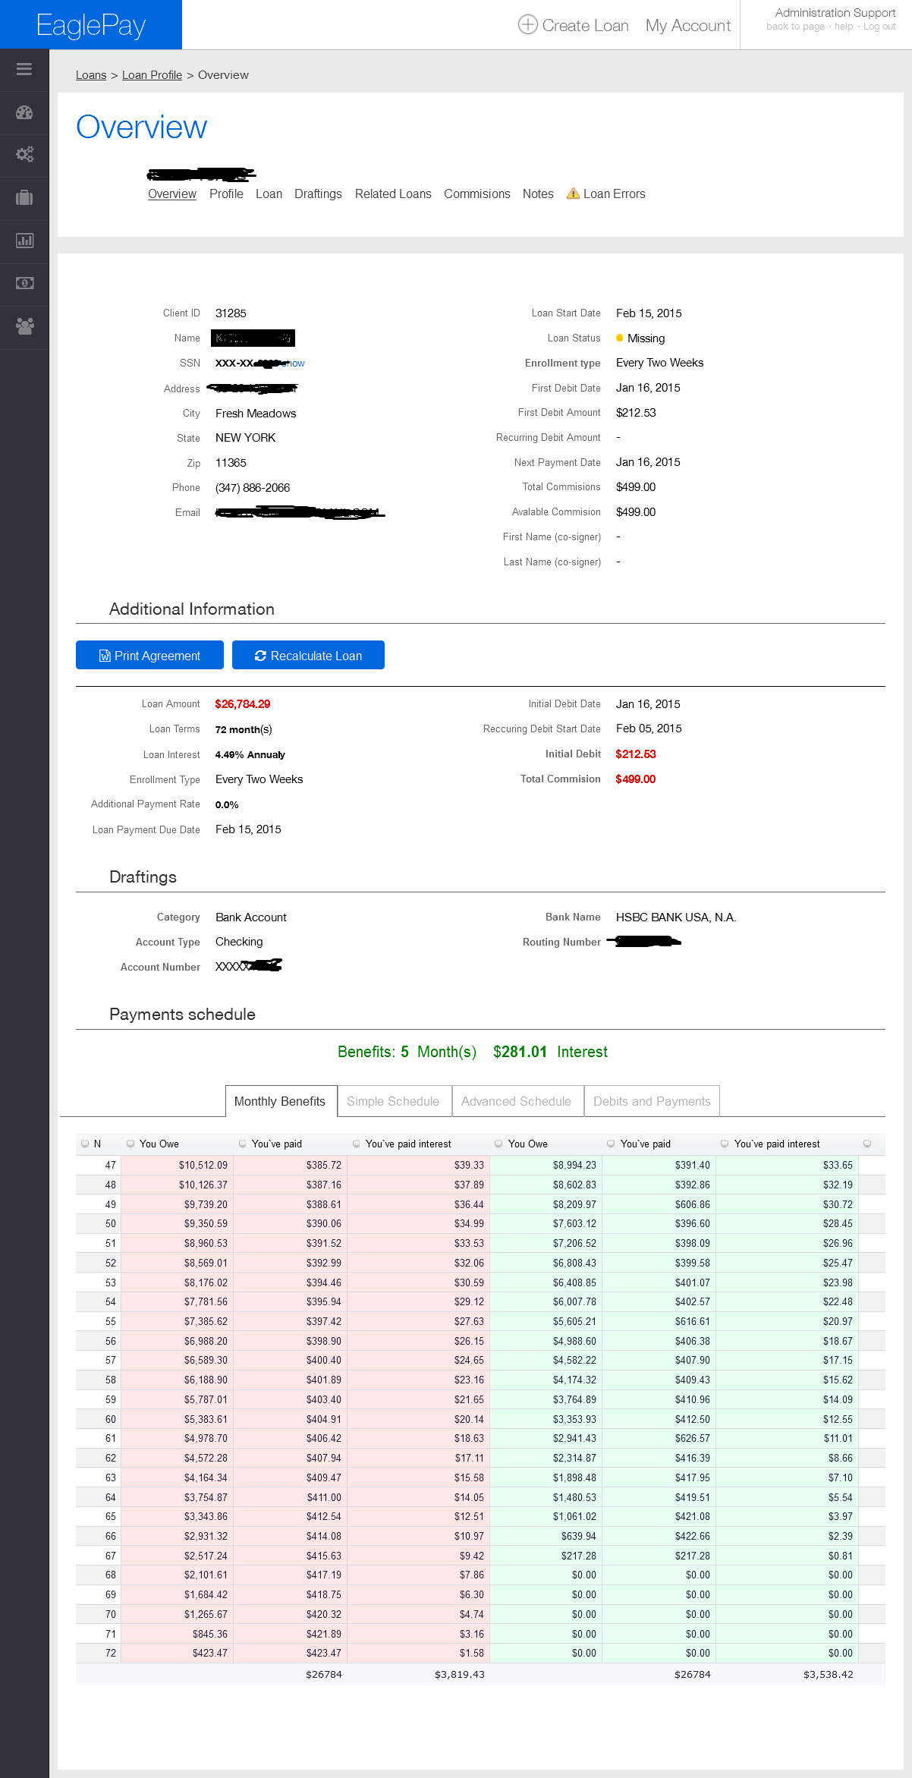Viewport: 912px width, 1778px height.
Task: Show the full SSN
Action: pyautogui.click(x=296, y=363)
